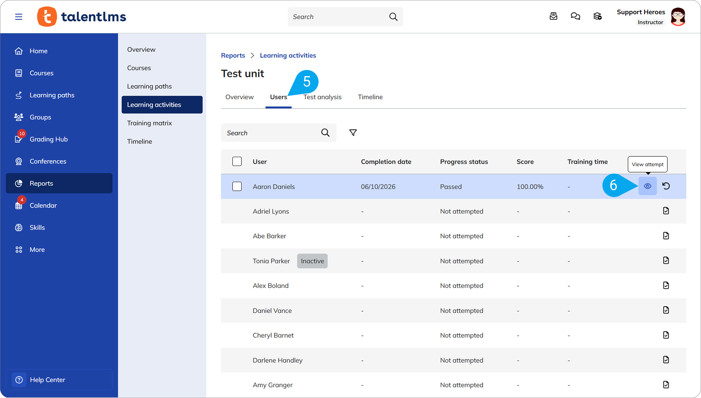This screenshot has width=701, height=398.
Task: View Aaron Daniels' attempt eye icon
Action: pyautogui.click(x=647, y=186)
